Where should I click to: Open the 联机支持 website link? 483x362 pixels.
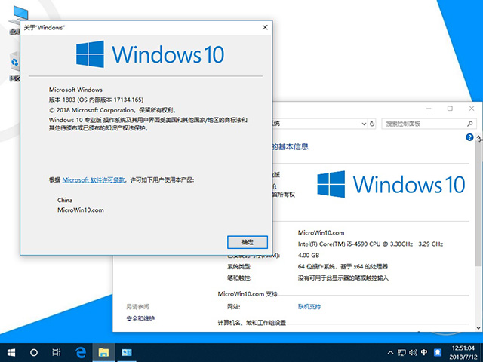[x=309, y=307]
